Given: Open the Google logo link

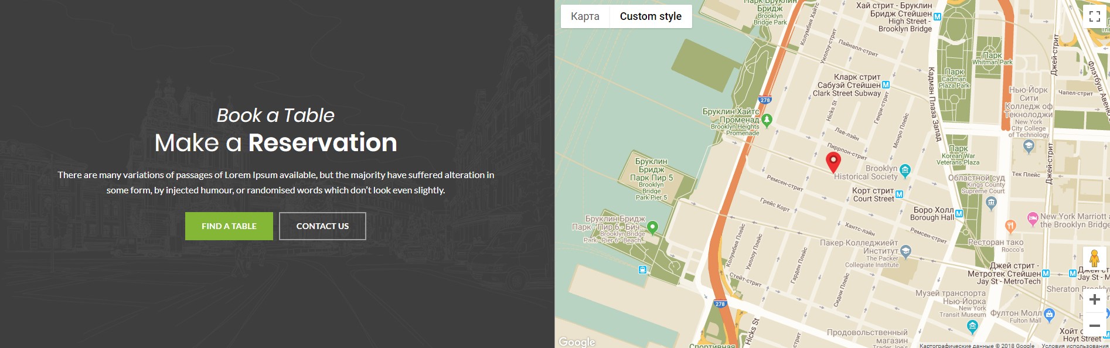Looking at the screenshot, I should click(577, 342).
